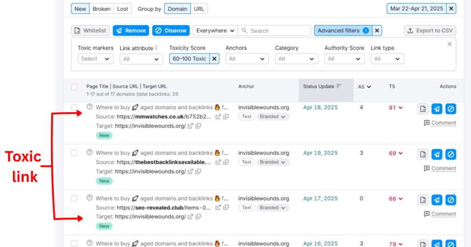The image size is (471, 247).
Task: Click the Text tag in seo-revealed.club row
Action: tap(247, 208)
